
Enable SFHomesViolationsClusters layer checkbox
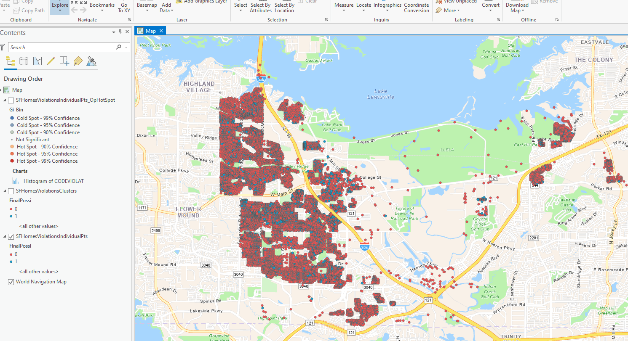(x=11, y=191)
